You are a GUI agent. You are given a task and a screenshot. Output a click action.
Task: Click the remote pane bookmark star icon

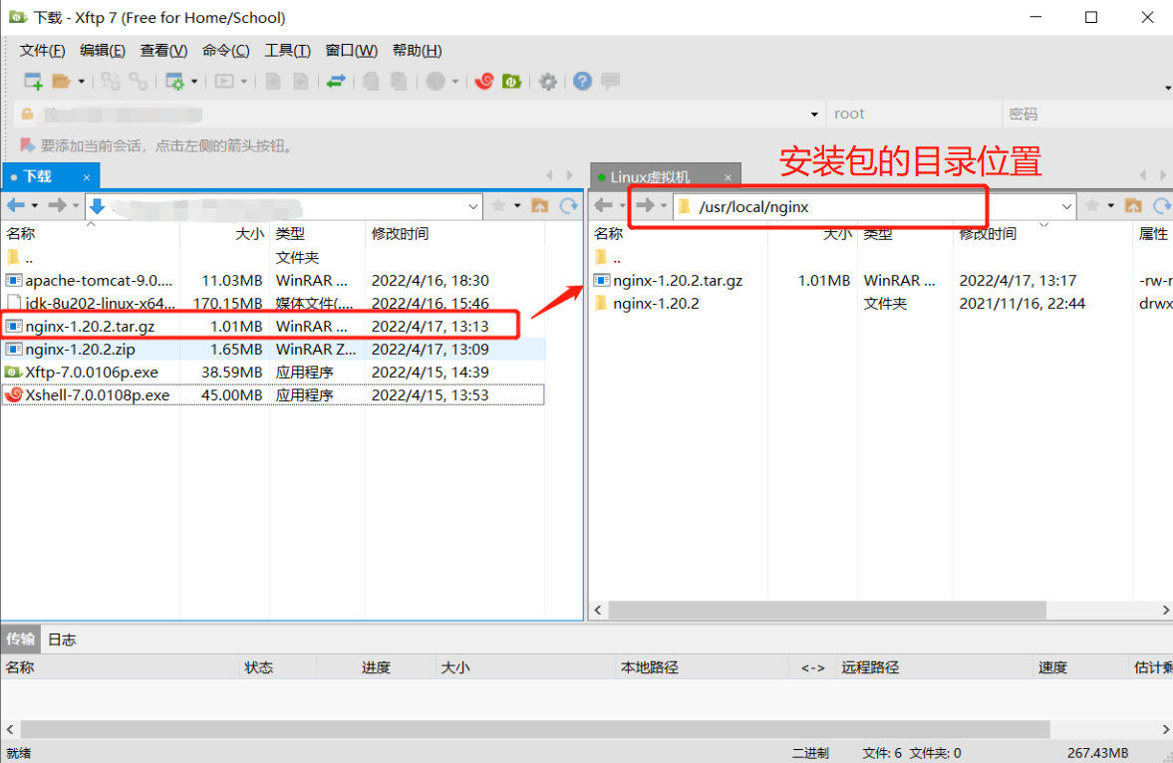pos(1091,205)
